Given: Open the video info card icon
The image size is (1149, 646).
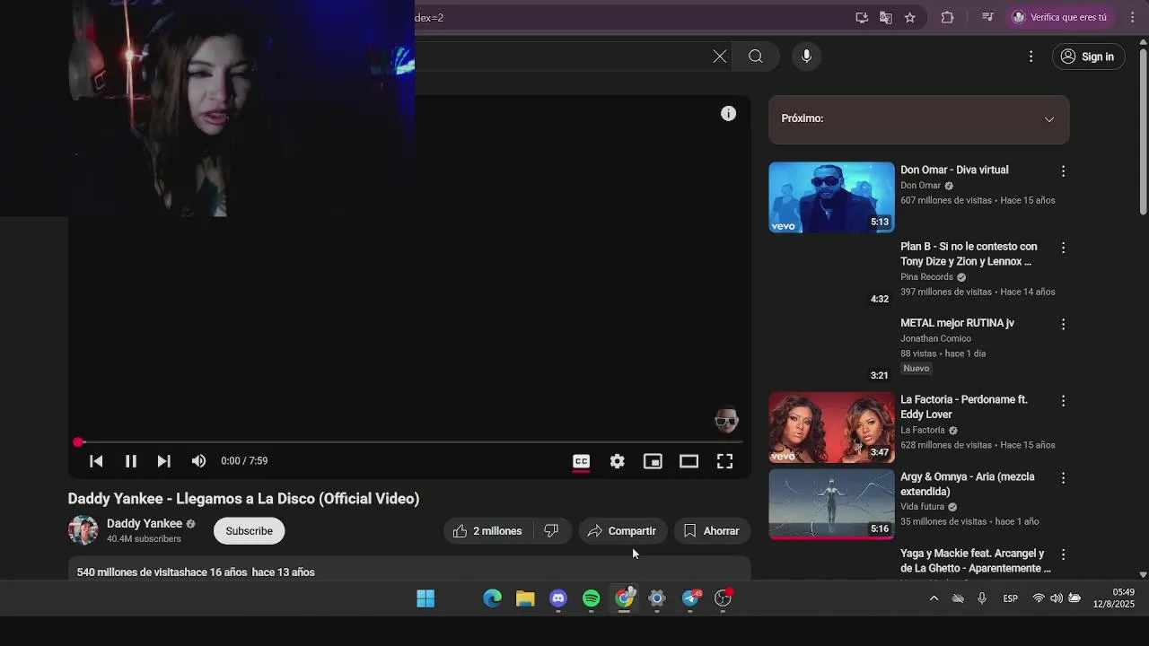Looking at the screenshot, I should [x=728, y=114].
